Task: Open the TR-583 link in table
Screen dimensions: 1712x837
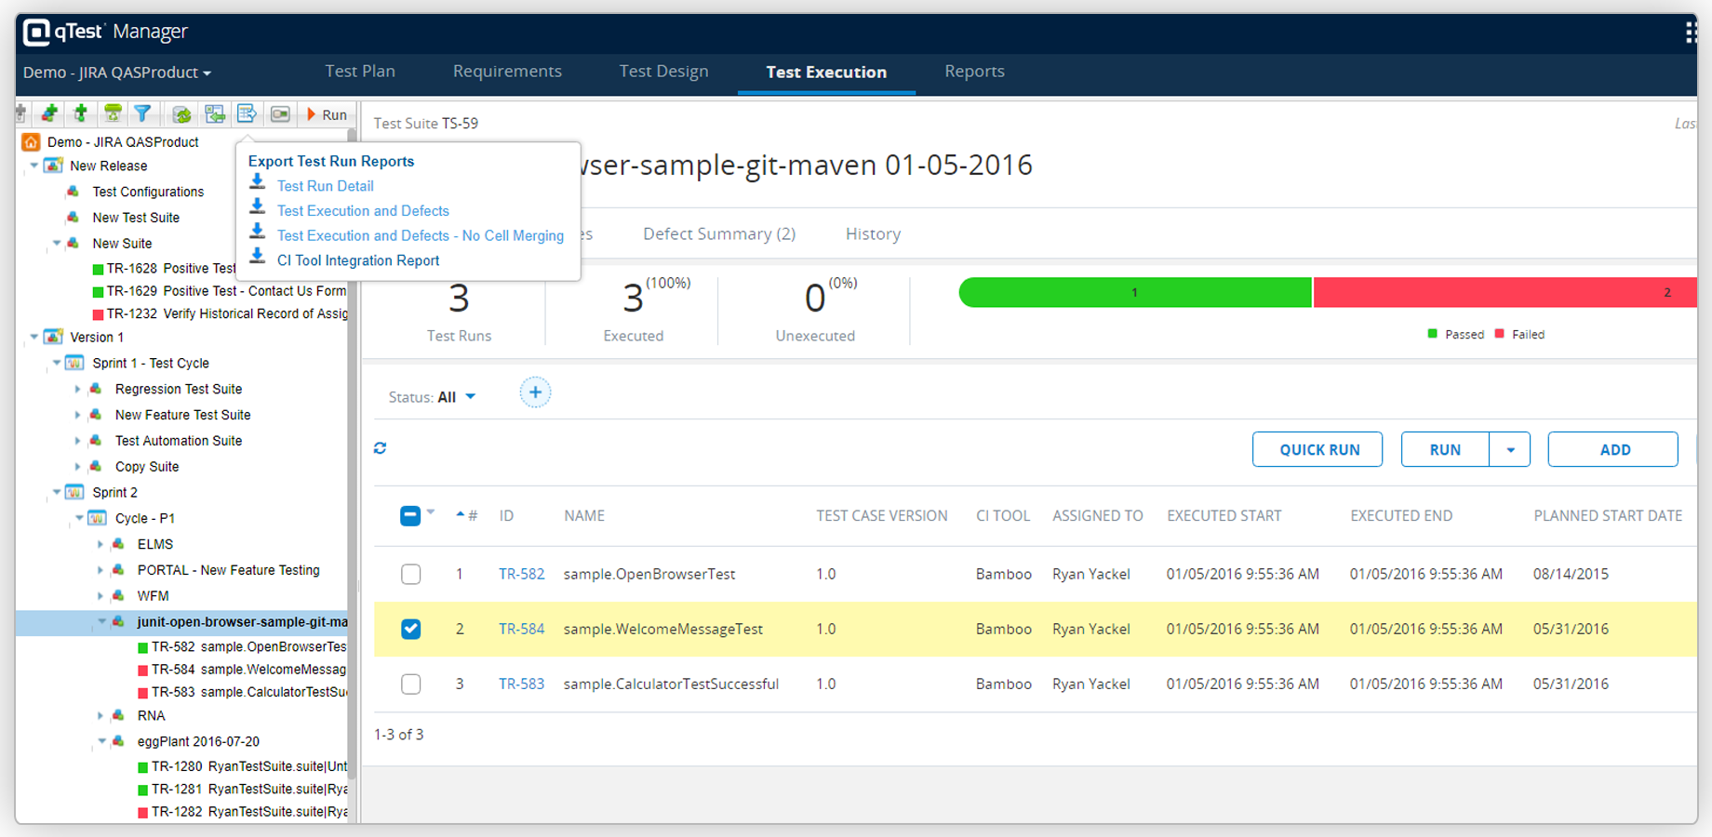Action: (x=521, y=684)
